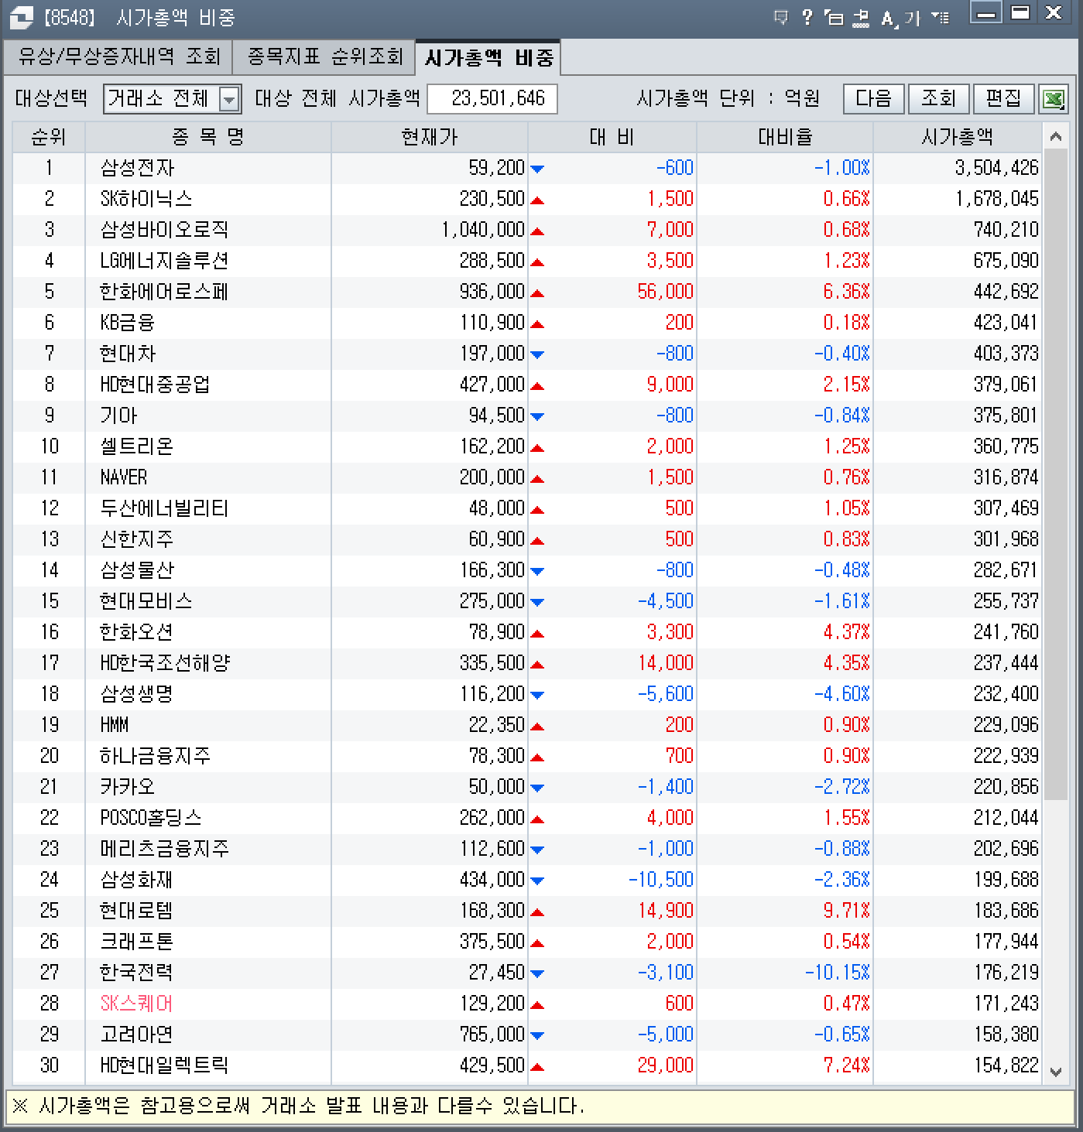
Task: Select 고려아연 stock name
Action: (x=136, y=1035)
